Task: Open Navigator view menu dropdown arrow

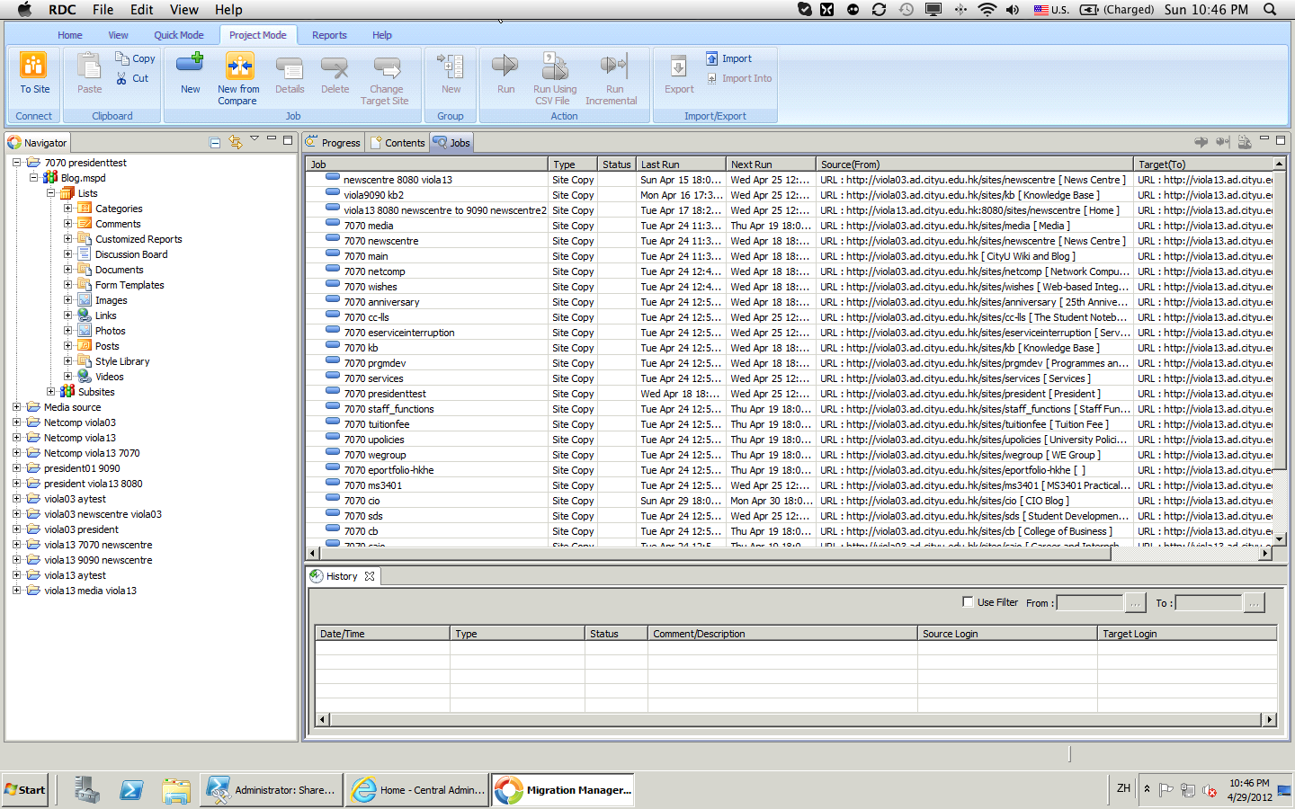Action: [255, 138]
